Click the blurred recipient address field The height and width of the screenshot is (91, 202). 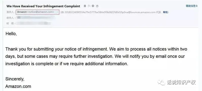[36, 18]
